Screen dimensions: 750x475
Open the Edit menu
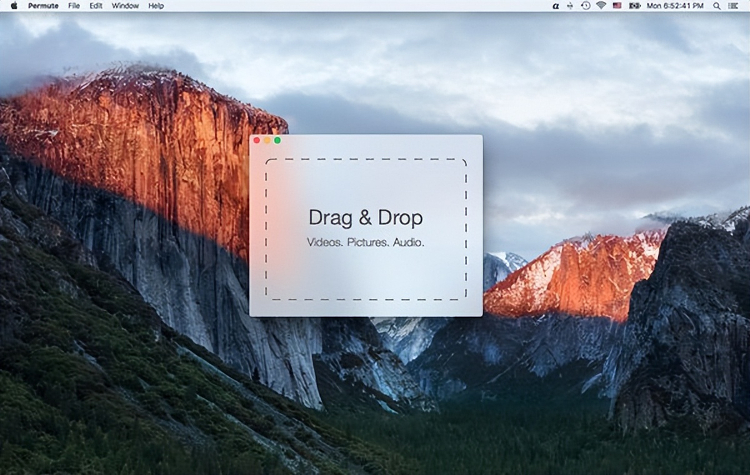96,6
